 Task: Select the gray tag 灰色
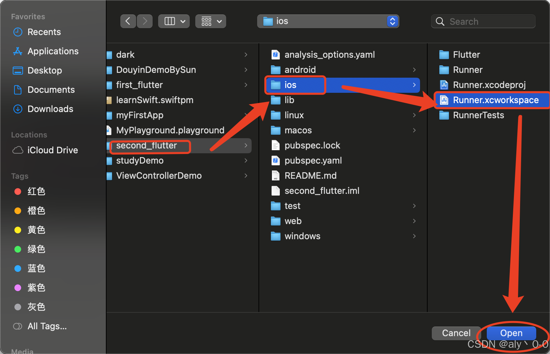(x=36, y=307)
